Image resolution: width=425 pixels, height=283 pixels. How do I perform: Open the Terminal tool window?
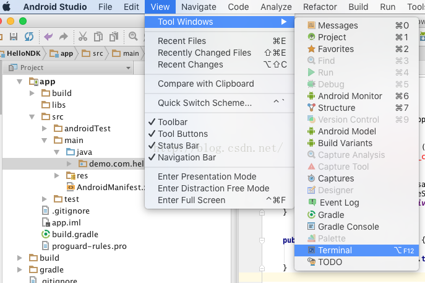357,250
